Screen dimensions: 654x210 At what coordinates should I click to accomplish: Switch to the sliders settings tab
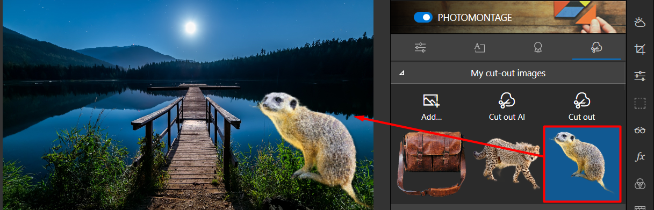[x=420, y=47]
